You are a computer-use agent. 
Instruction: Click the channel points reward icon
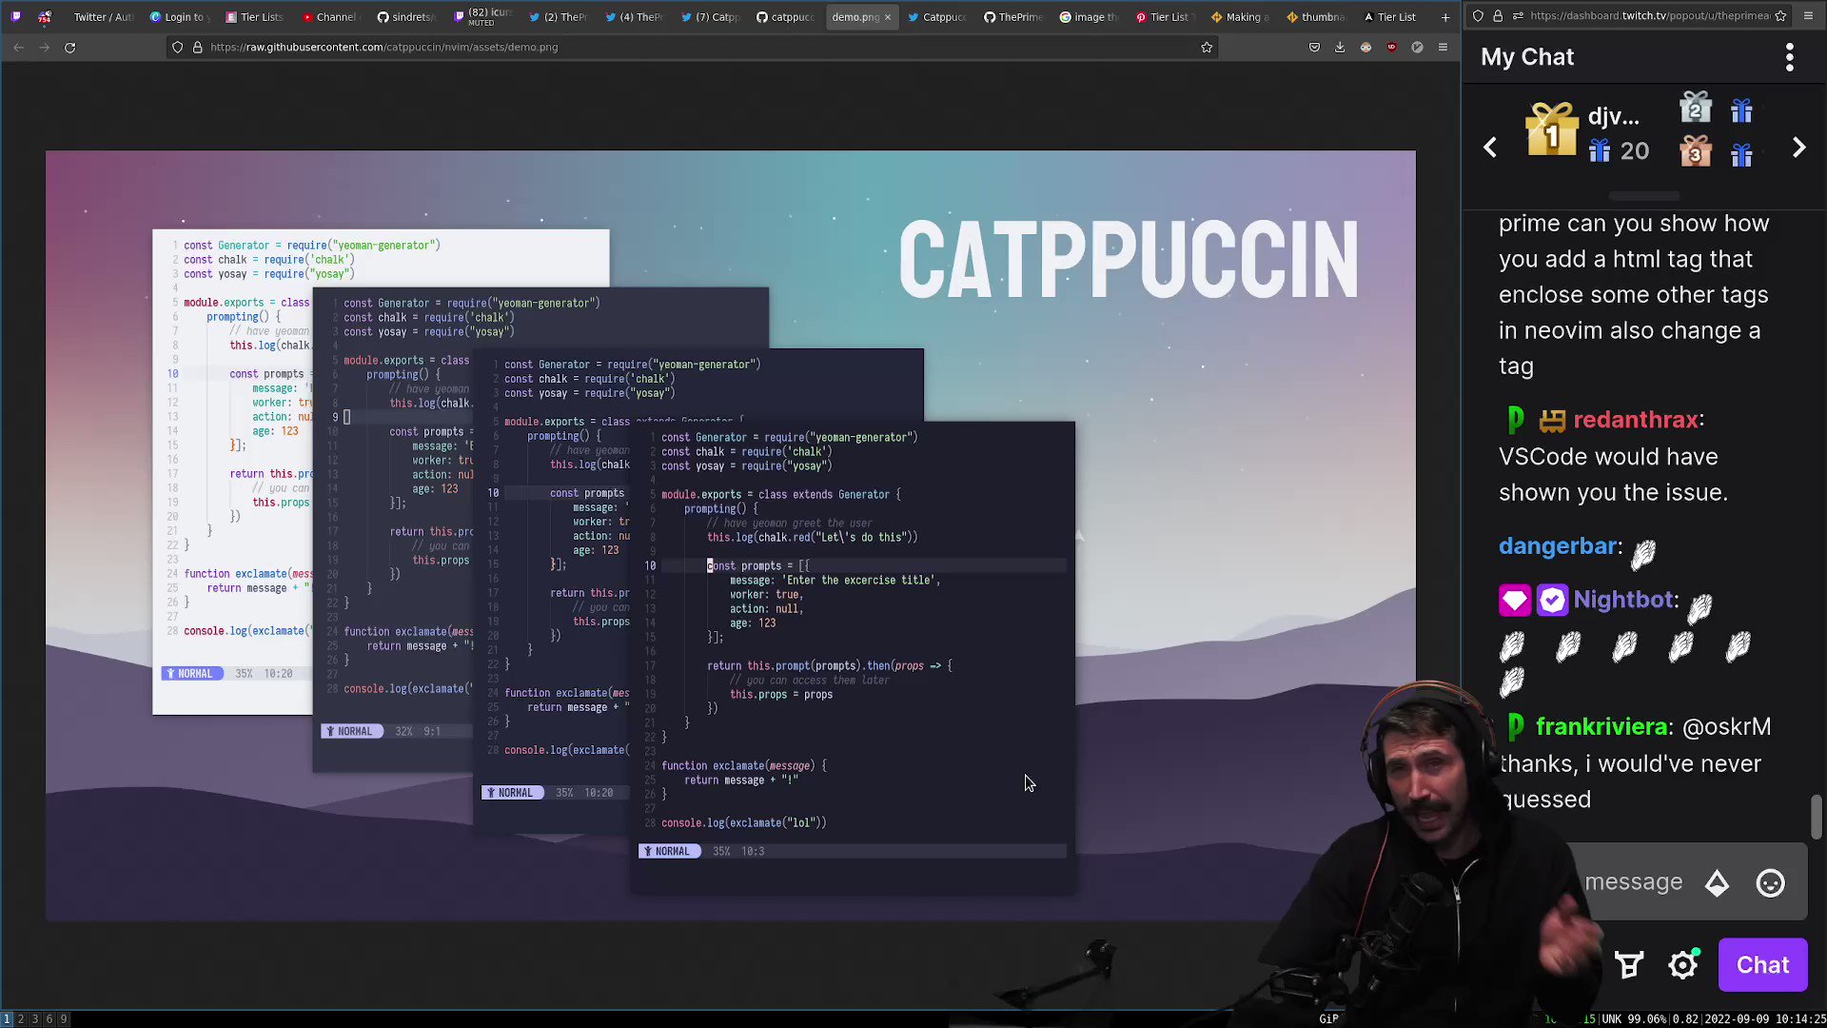(x=1629, y=965)
